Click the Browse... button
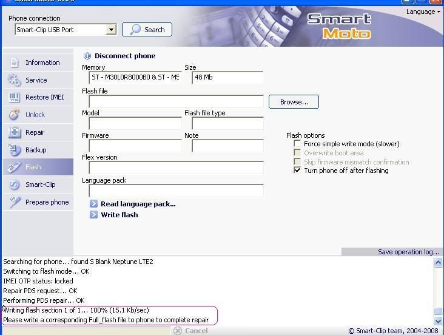The height and width of the screenshot is (335, 444). tap(294, 102)
